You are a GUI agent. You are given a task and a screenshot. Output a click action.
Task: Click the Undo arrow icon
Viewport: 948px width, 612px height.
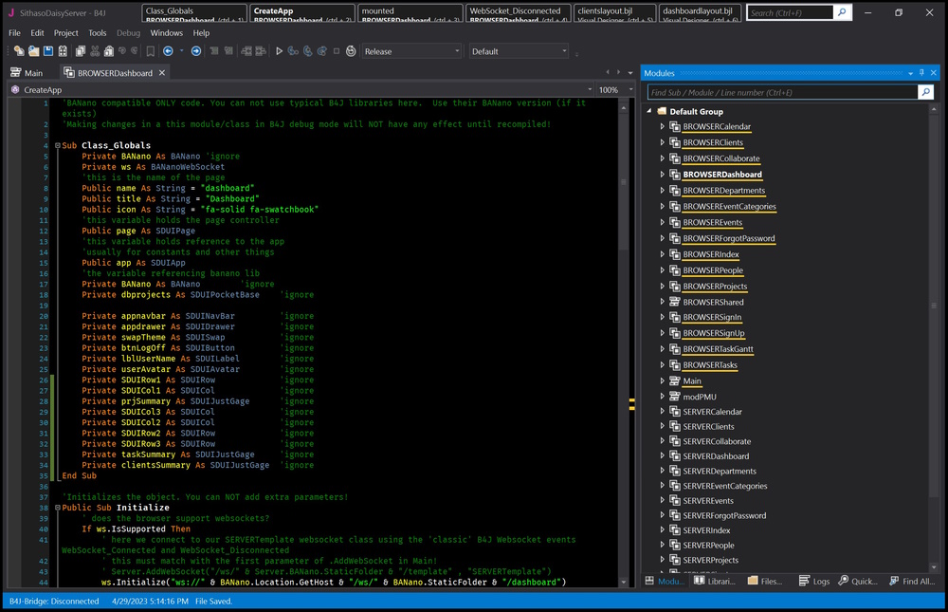click(x=122, y=51)
